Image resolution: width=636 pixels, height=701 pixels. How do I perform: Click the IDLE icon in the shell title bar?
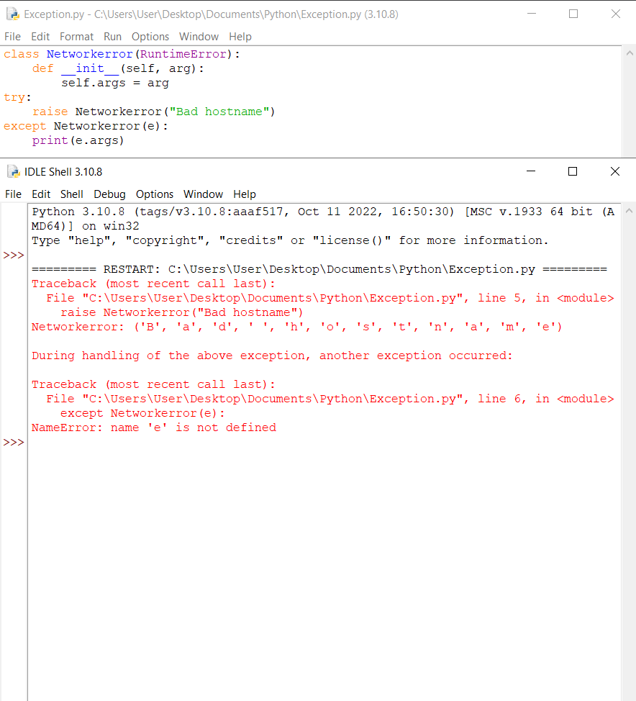(x=12, y=171)
